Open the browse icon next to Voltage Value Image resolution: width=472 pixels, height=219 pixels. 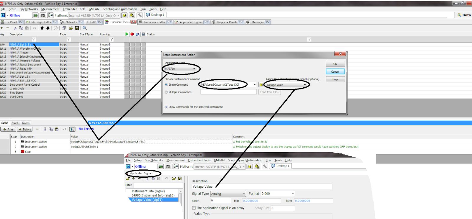pyautogui.click(x=261, y=85)
